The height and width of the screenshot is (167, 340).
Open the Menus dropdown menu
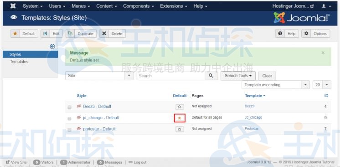point(81,6)
